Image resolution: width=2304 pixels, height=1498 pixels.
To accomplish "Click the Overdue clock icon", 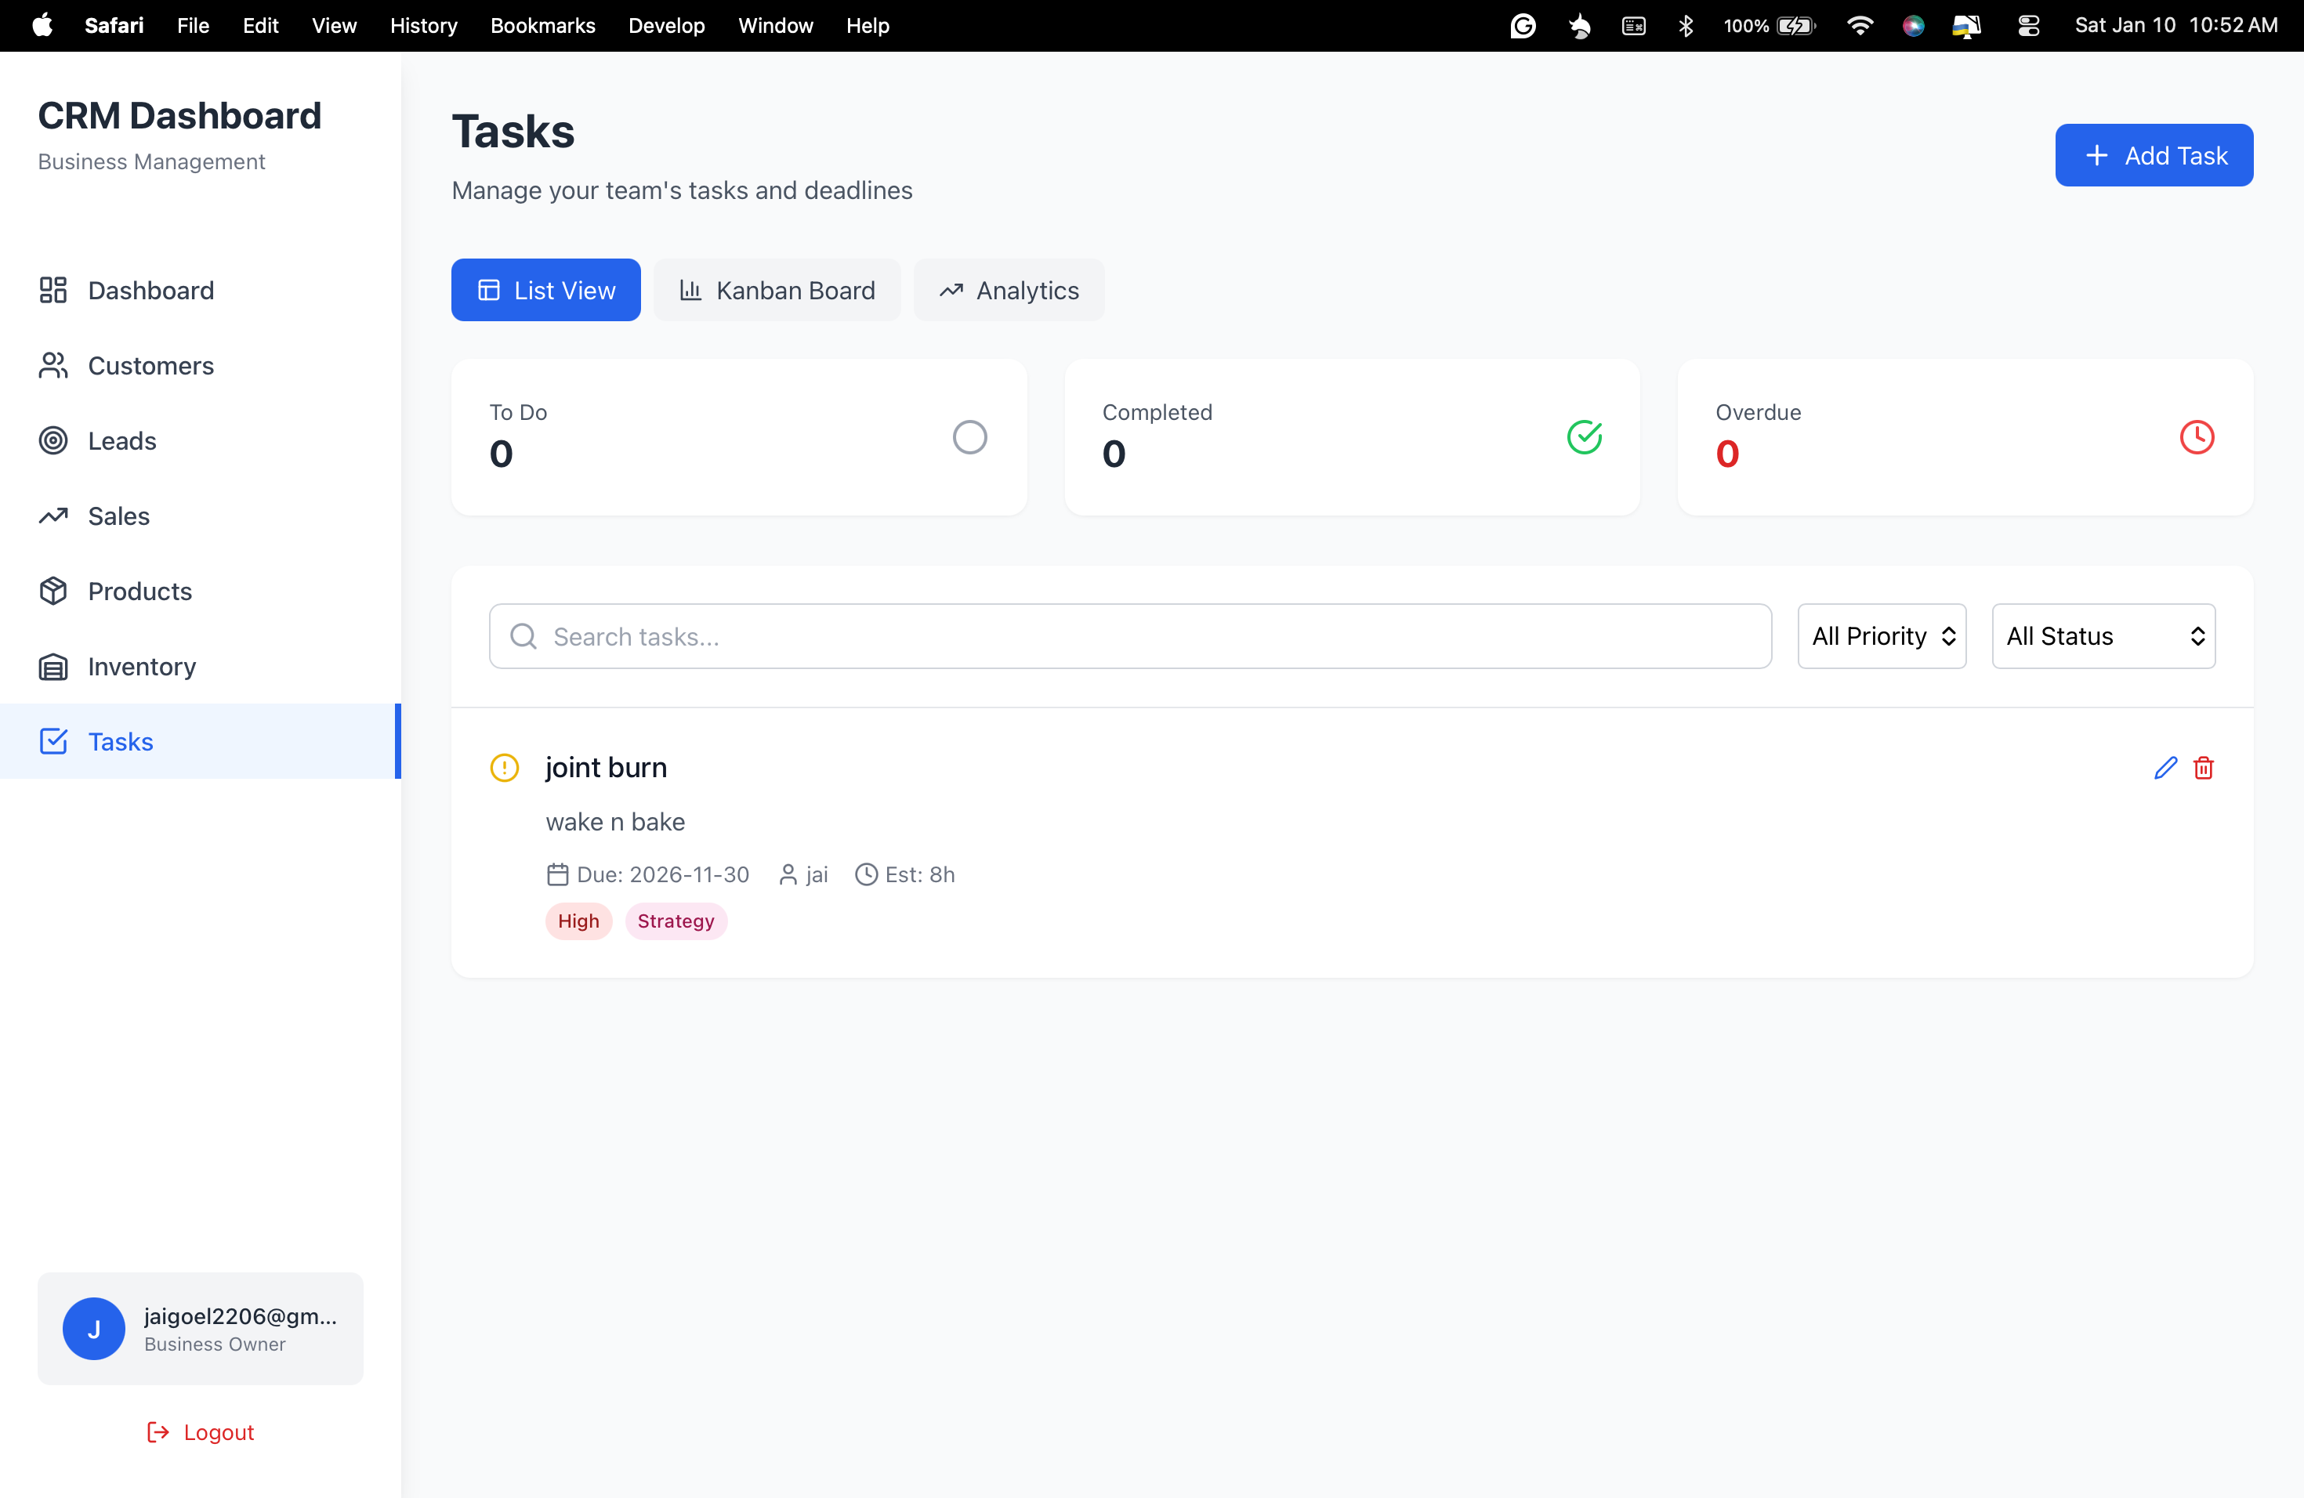I will coord(2197,436).
